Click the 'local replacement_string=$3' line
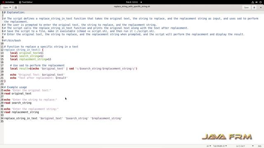This screenshot has height=148, width=264. pyautogui.click(x=31, y=59)
